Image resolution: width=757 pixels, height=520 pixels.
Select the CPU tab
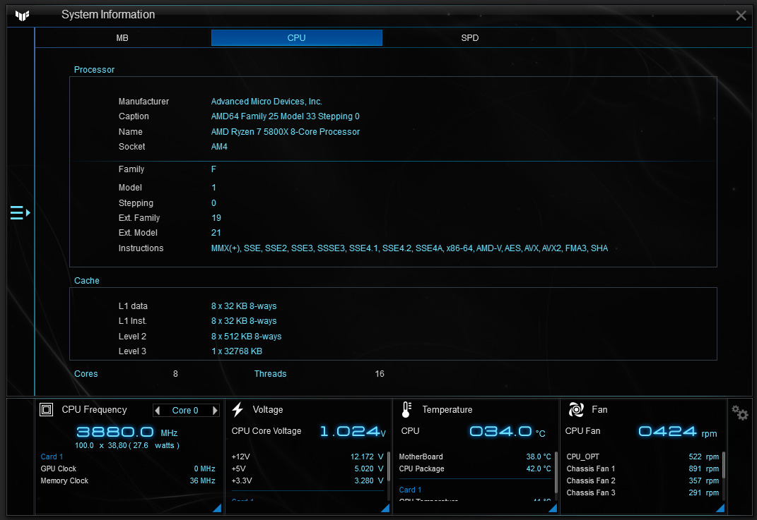coord(296,37)
